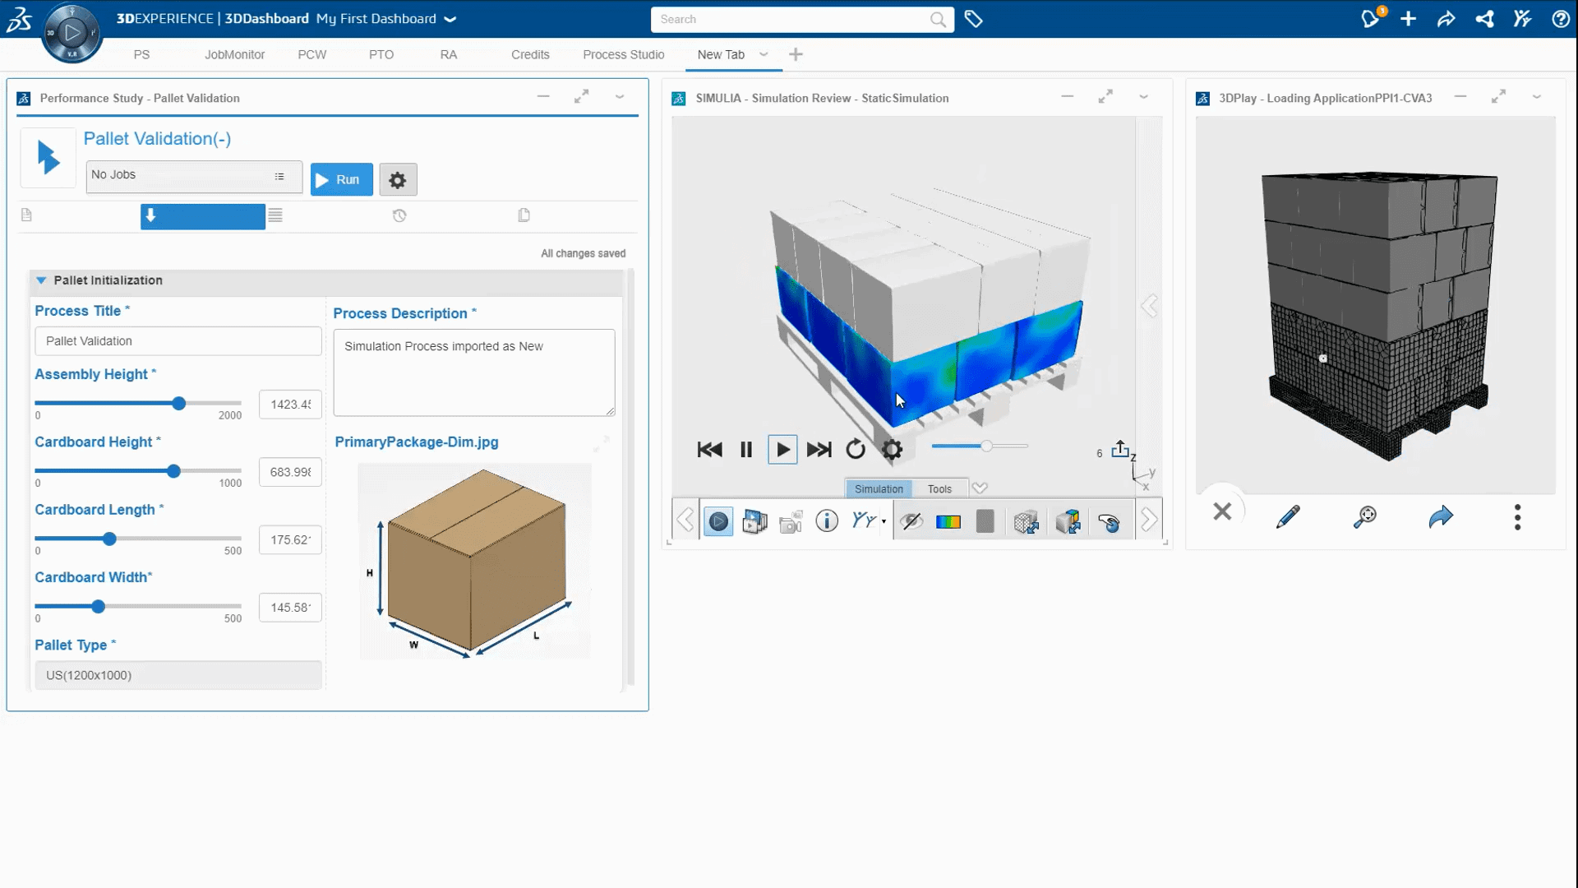Click inside the Process Description text area
Viewport: 1578px width, 888px height.
click(474, 372)
